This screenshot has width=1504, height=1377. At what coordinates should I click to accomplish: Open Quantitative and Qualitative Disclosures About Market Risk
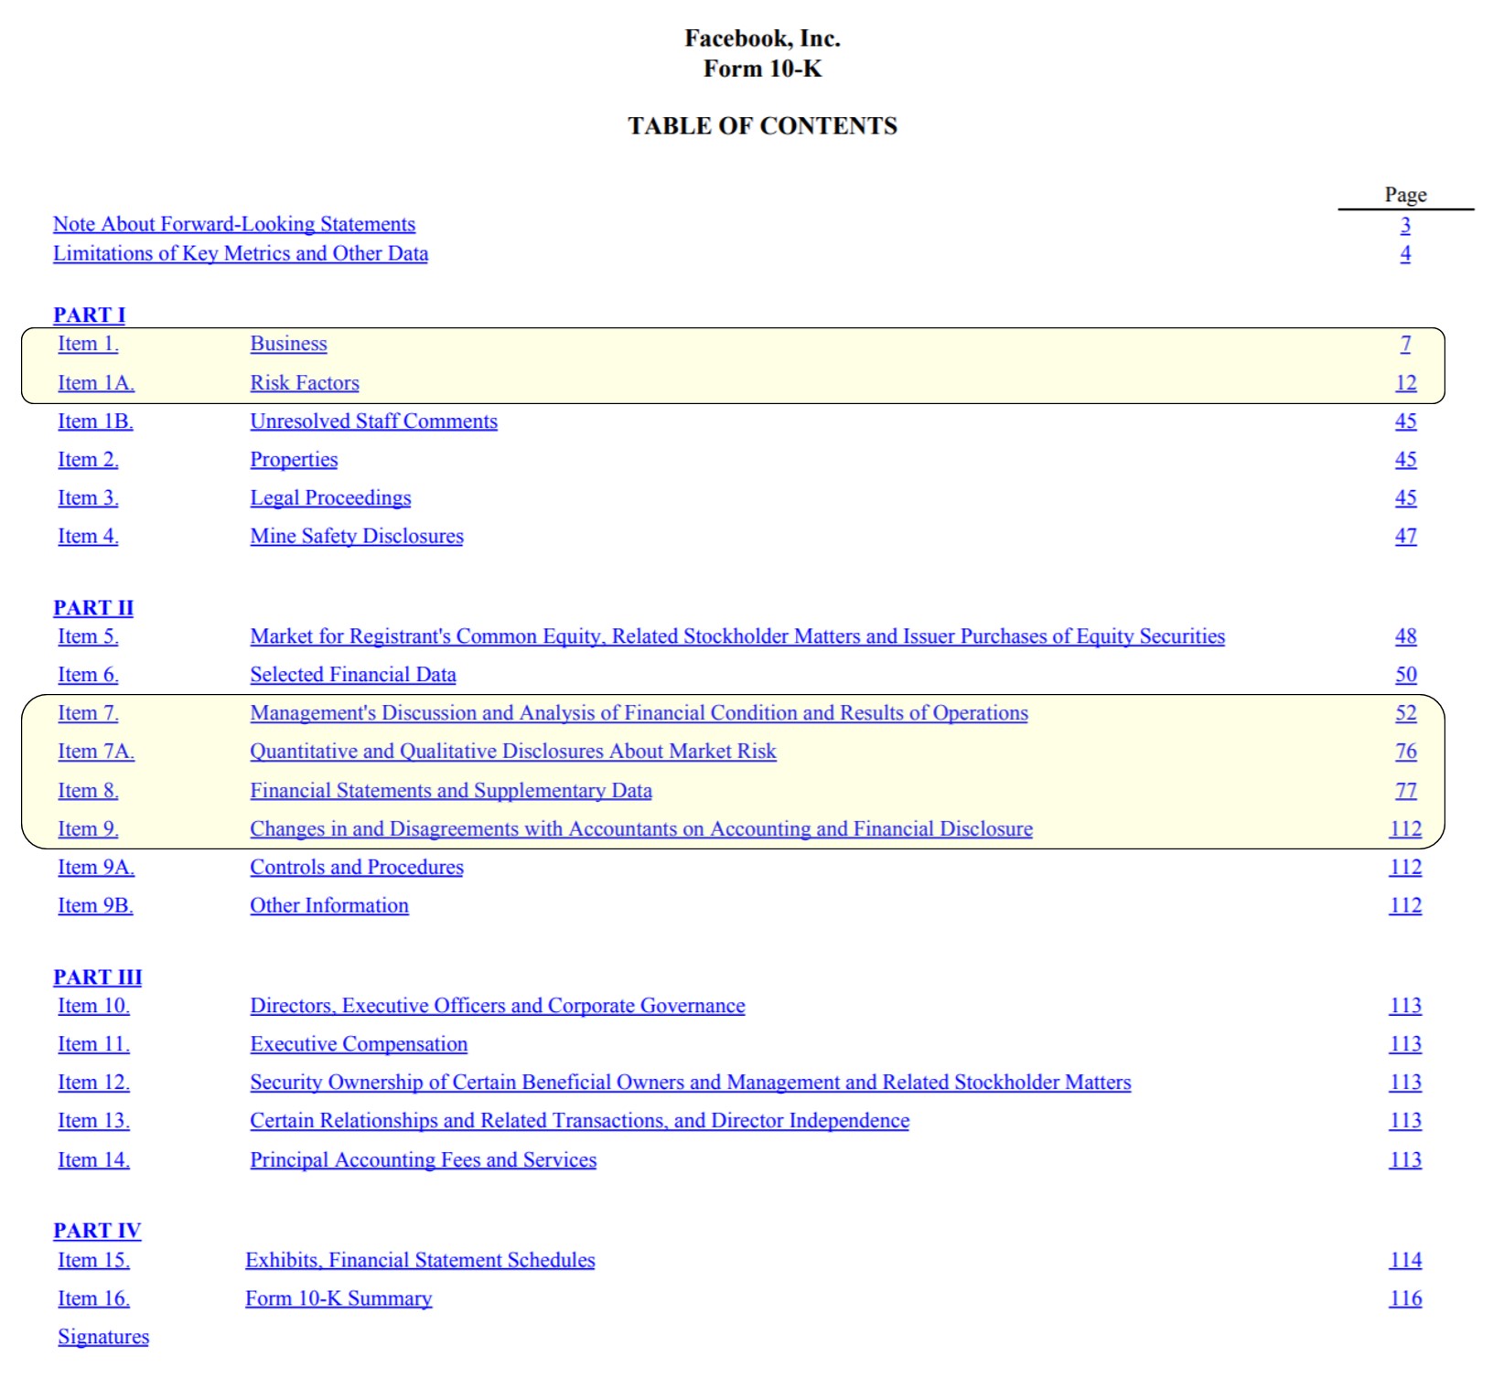pyautogui.click(x=513, y=752)
